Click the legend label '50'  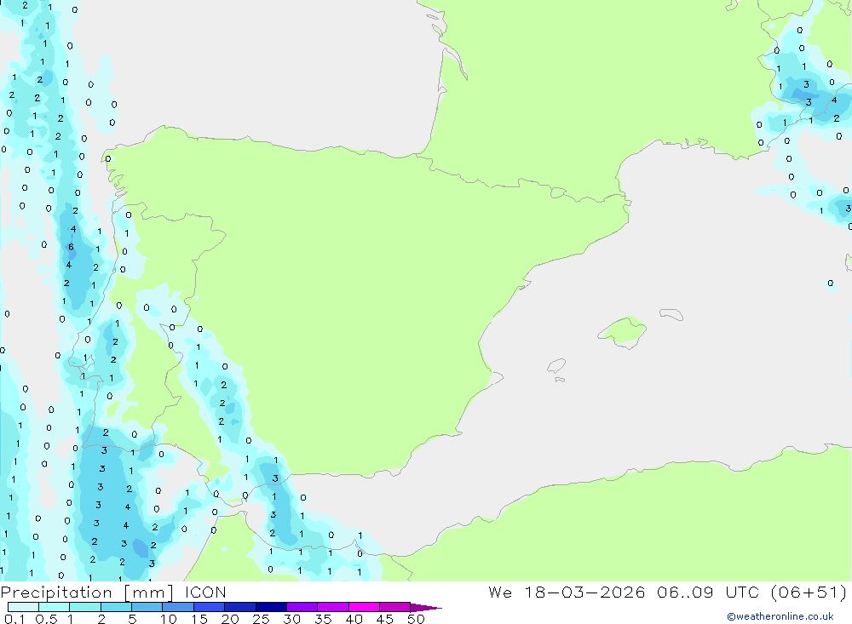(416, 619)
